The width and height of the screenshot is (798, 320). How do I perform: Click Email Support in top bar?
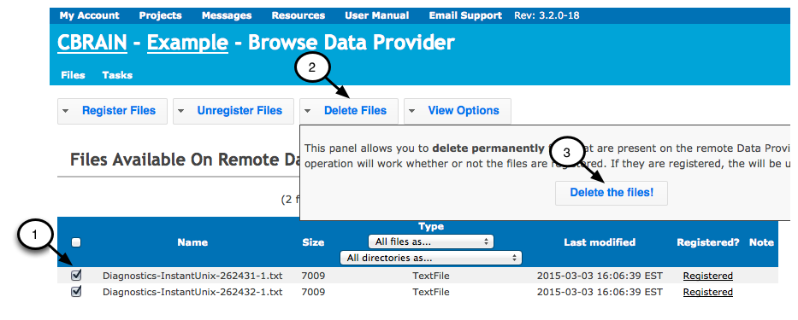click(465, 15)
